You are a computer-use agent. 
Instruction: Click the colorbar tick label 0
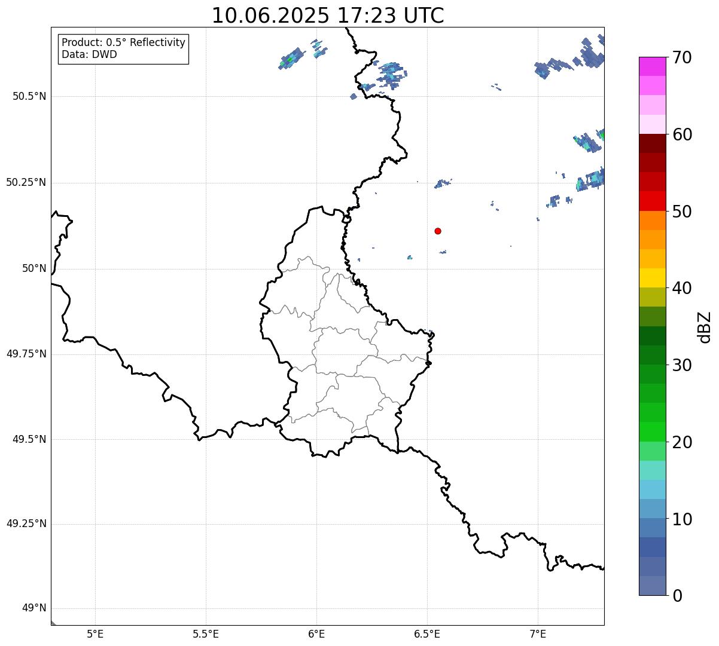point(677,596)
